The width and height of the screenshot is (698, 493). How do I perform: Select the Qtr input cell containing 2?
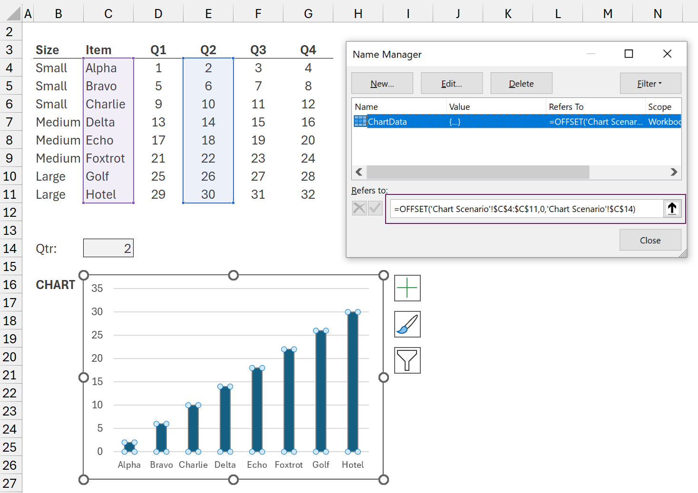tap(108, 248)
